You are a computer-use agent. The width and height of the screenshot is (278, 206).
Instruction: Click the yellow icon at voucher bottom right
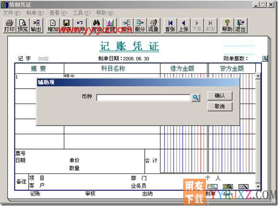click(x=228, y=186)
